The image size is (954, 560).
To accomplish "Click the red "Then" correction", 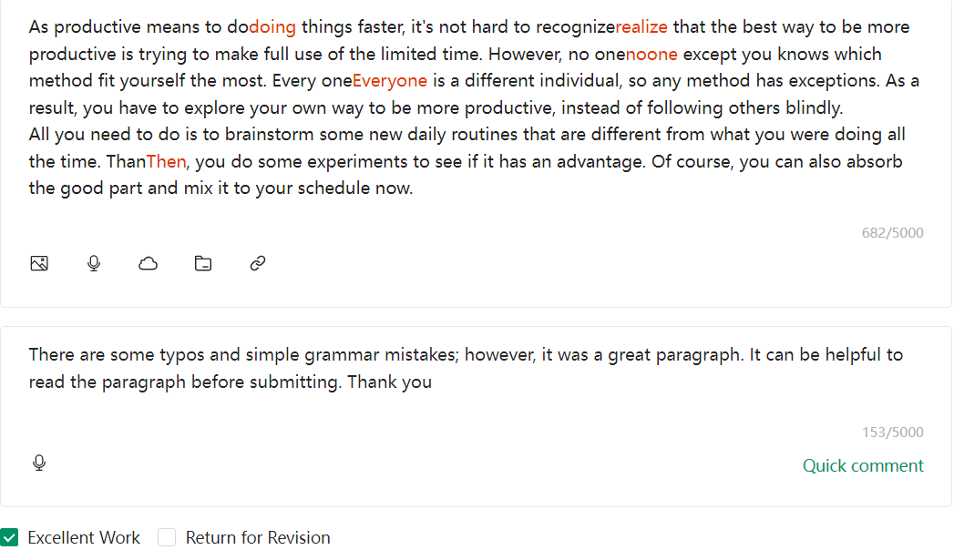I will 167,163.
